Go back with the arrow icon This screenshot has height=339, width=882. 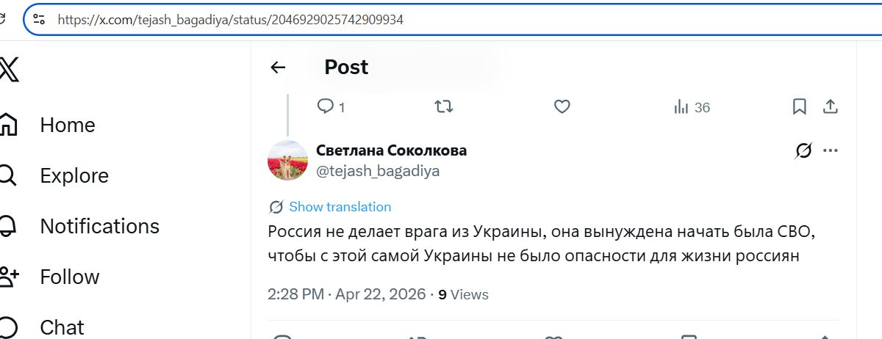tap(278, 68)
